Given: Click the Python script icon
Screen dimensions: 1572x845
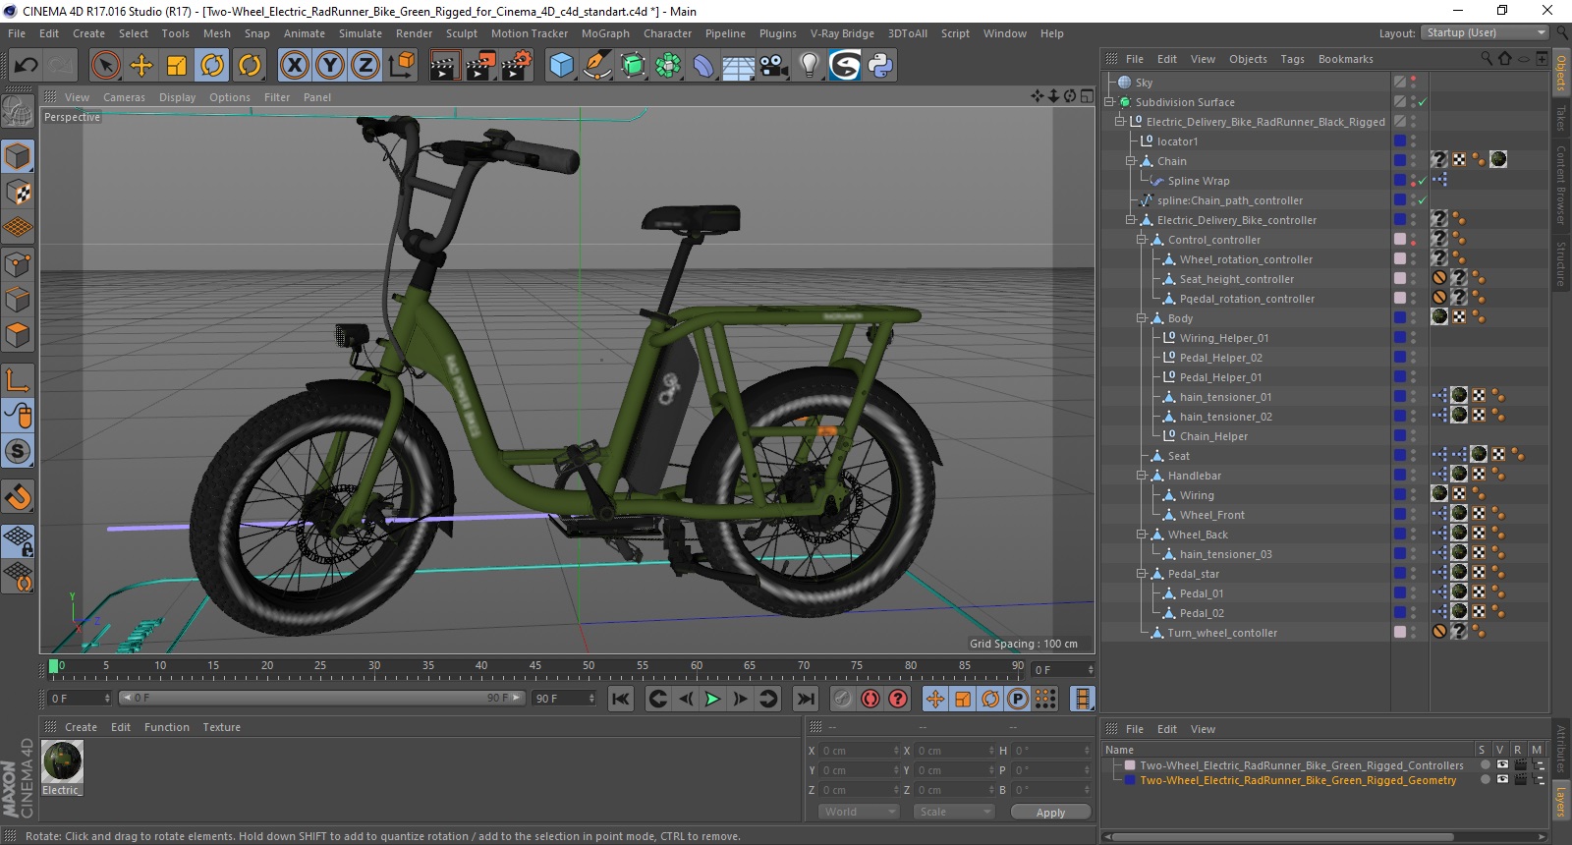Looking at the screenshot, I should pos(880,66).
